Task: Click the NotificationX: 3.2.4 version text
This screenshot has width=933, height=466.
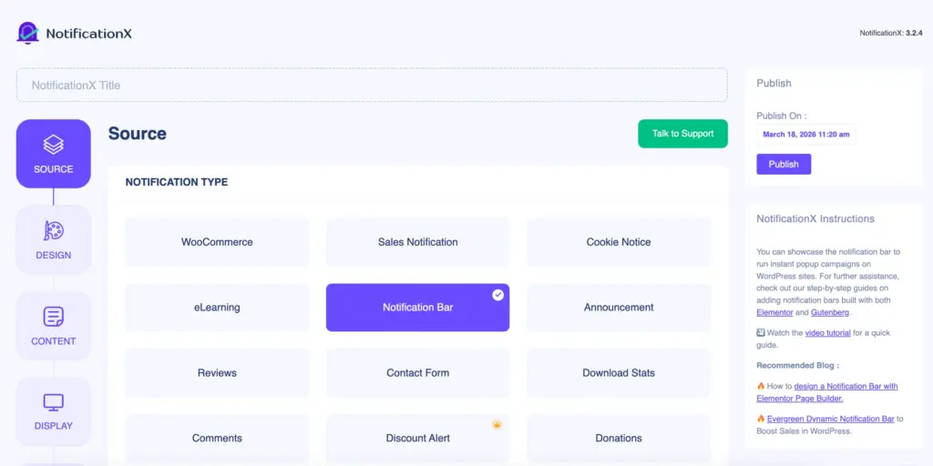Action: tap(891, 34)
